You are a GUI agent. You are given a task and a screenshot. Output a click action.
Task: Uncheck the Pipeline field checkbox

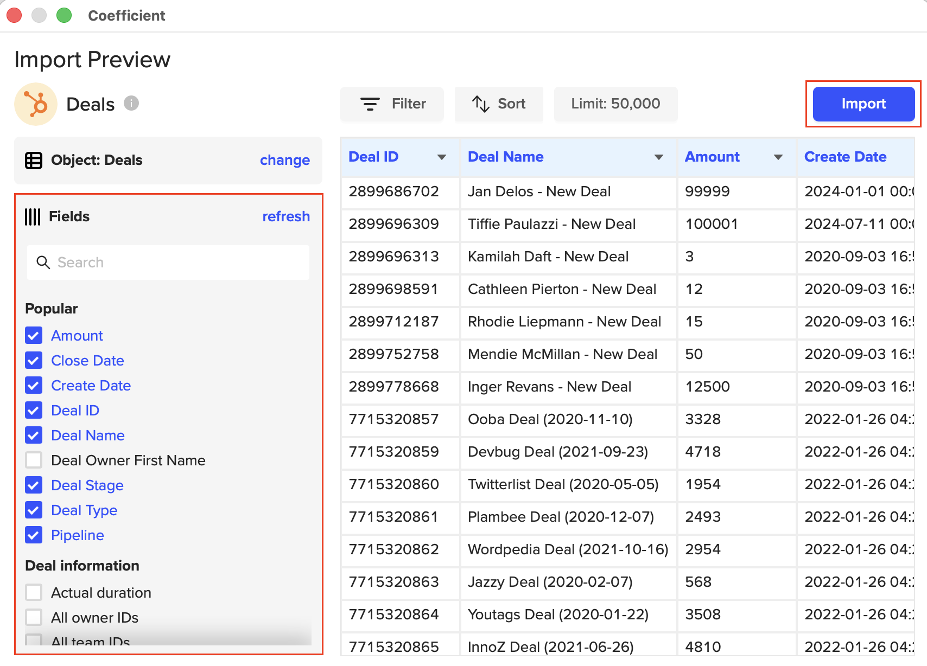(x=34, y=535)
